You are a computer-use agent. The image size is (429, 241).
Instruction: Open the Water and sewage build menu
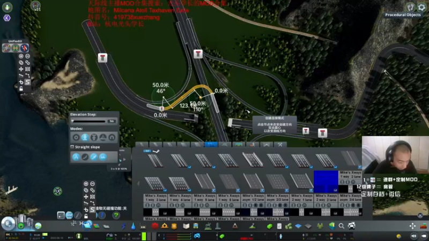point(133,226)
